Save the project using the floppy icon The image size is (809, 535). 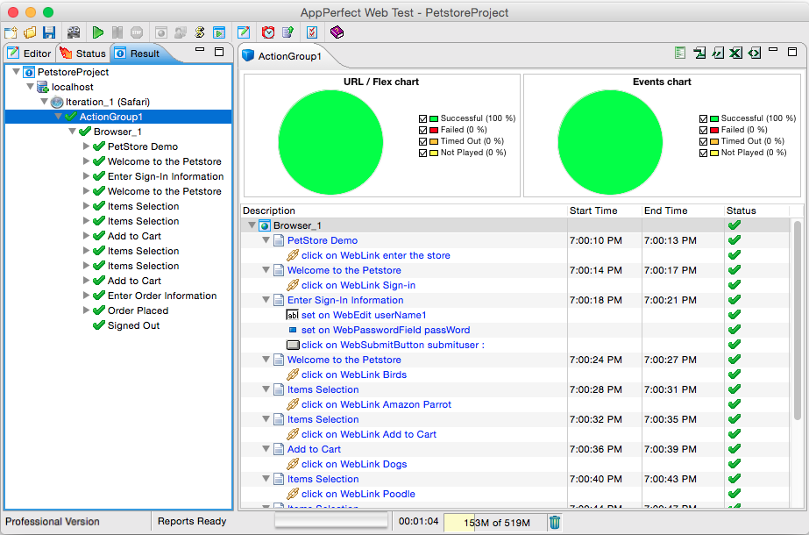point(49,32)
